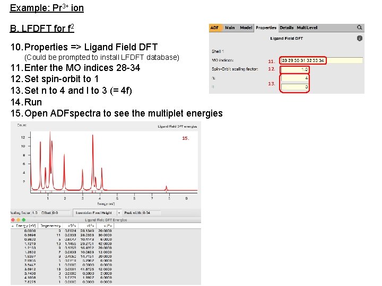Click the cell value 41.8725
This screenshot has height=286, width=382.
click(87, 269)
